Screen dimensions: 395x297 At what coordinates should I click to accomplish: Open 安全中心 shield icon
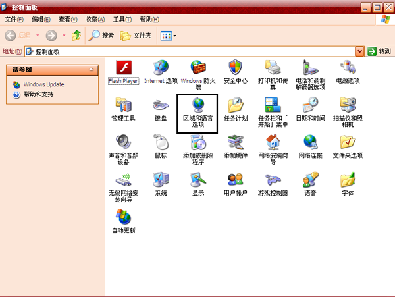click(x=235, y=67)
